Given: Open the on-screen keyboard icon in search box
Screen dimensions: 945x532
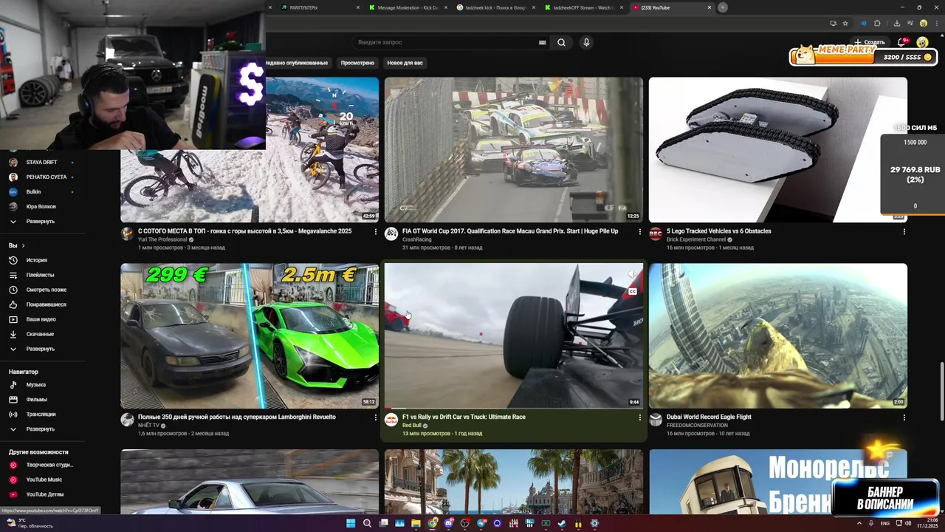Looking at the screenshot, I should [x=543, y=43].
